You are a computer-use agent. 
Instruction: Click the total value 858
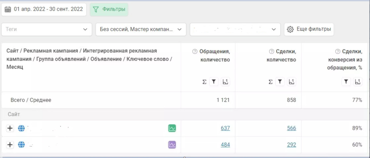point(291,100)
